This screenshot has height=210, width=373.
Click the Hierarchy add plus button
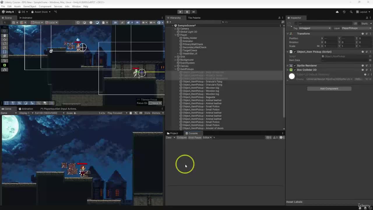point(168,22)
